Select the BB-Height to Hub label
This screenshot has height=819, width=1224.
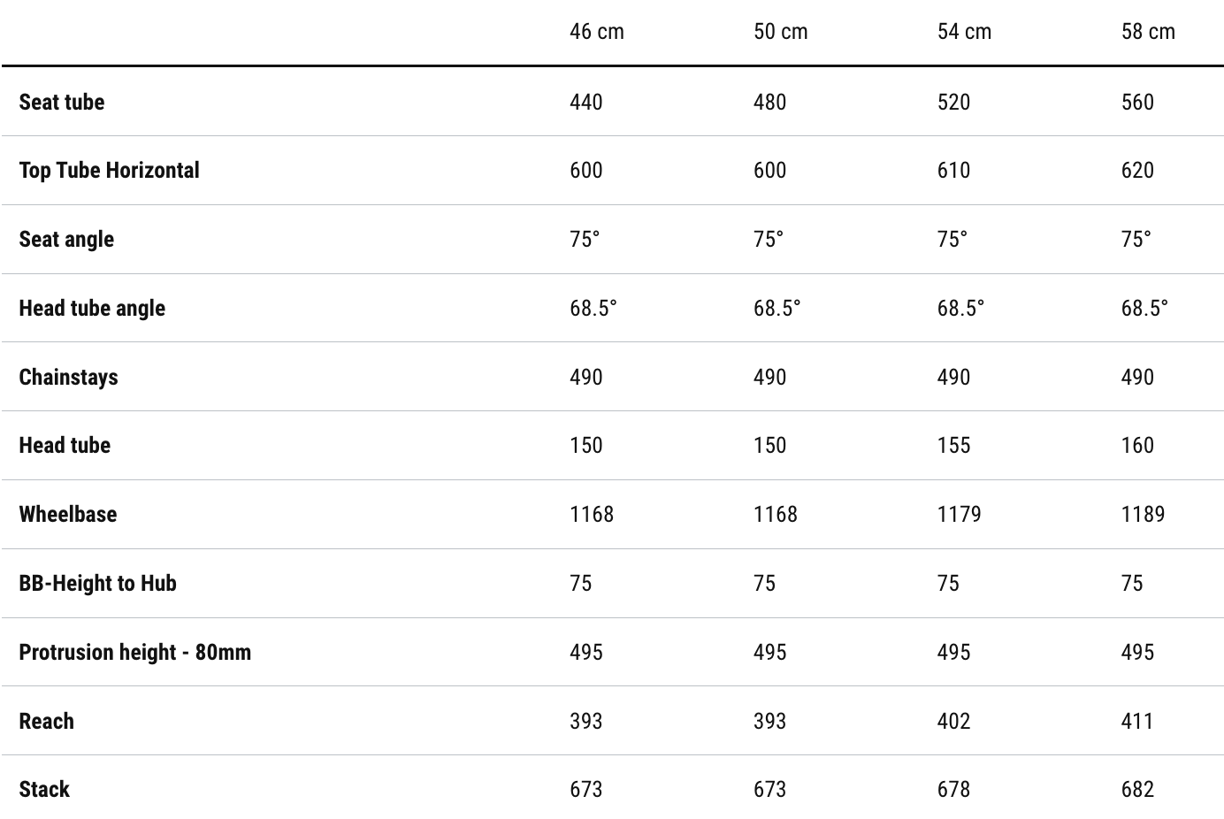tap(97, 583)
